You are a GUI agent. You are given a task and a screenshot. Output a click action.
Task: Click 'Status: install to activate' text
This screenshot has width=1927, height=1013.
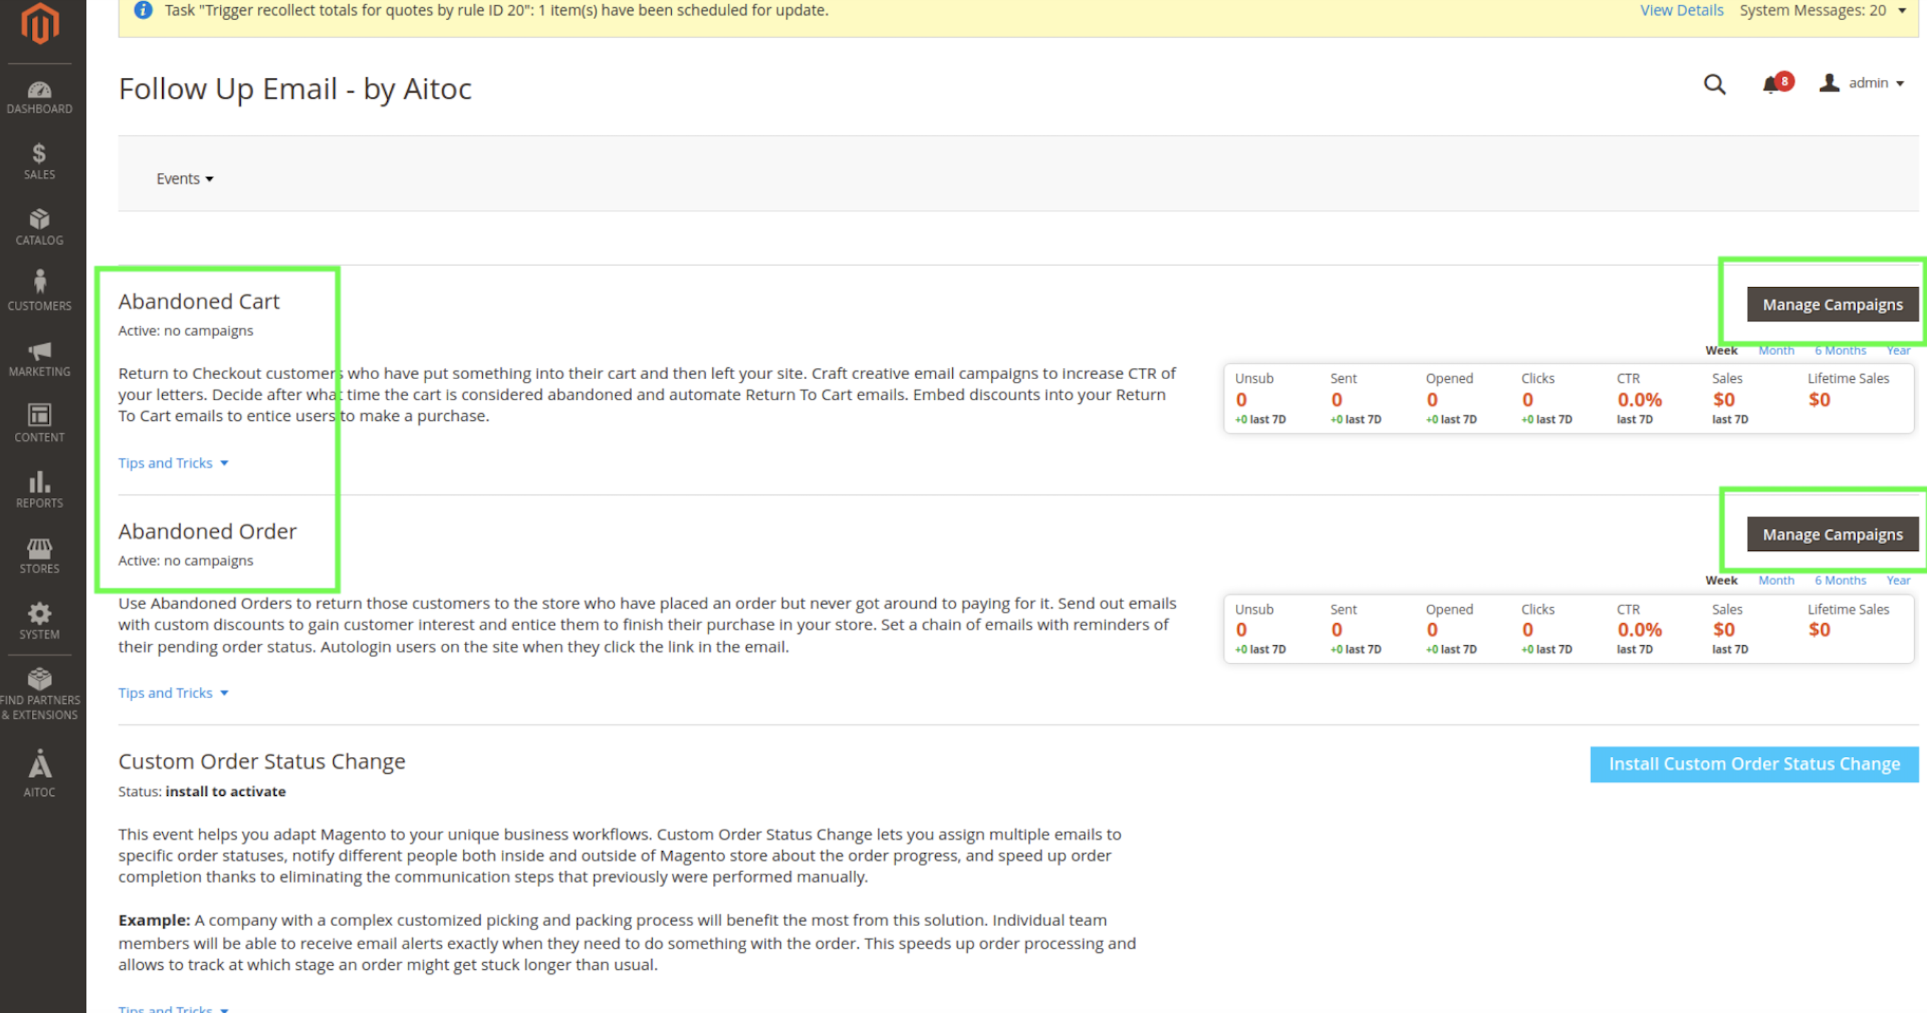click(201, 791)
